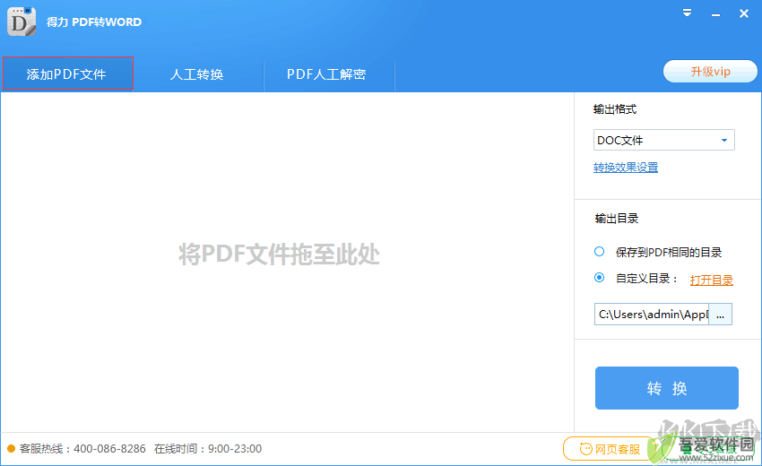This screenshot has width=762, height=466.
Task: Click the output directory path field
Action: click(651, 315)
